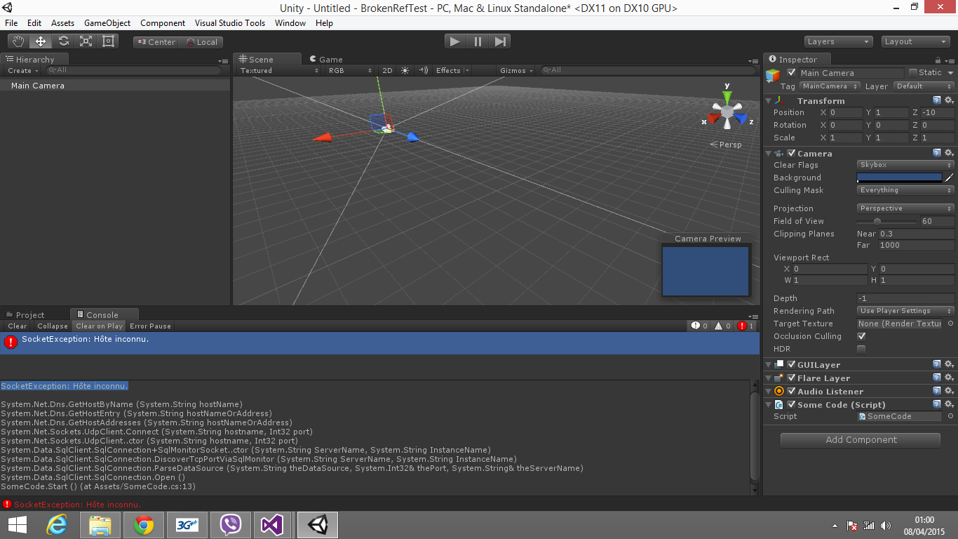
Task: Toggle scene lighting sun icon
Action: 405,70
